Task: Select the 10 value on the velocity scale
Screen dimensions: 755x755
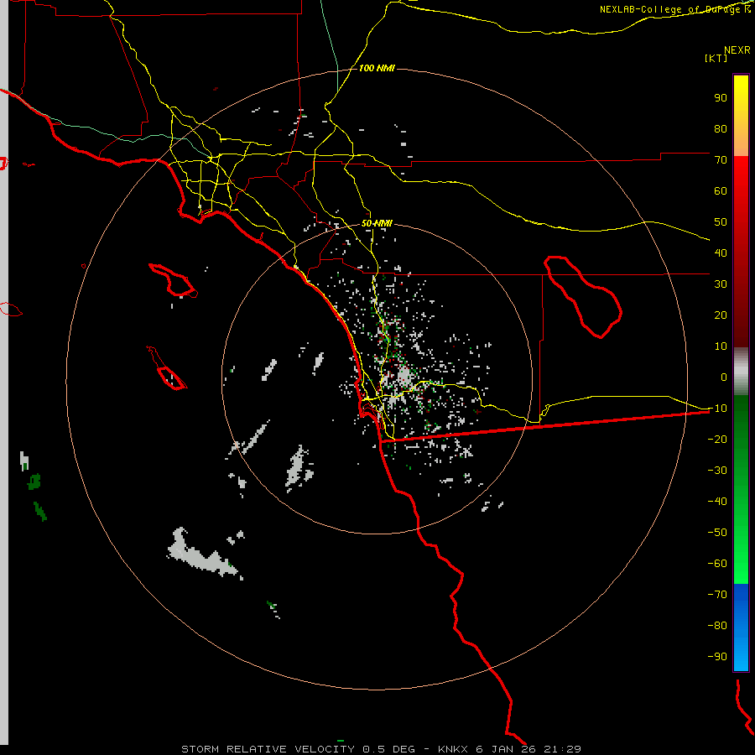Action: coord(721,346)
